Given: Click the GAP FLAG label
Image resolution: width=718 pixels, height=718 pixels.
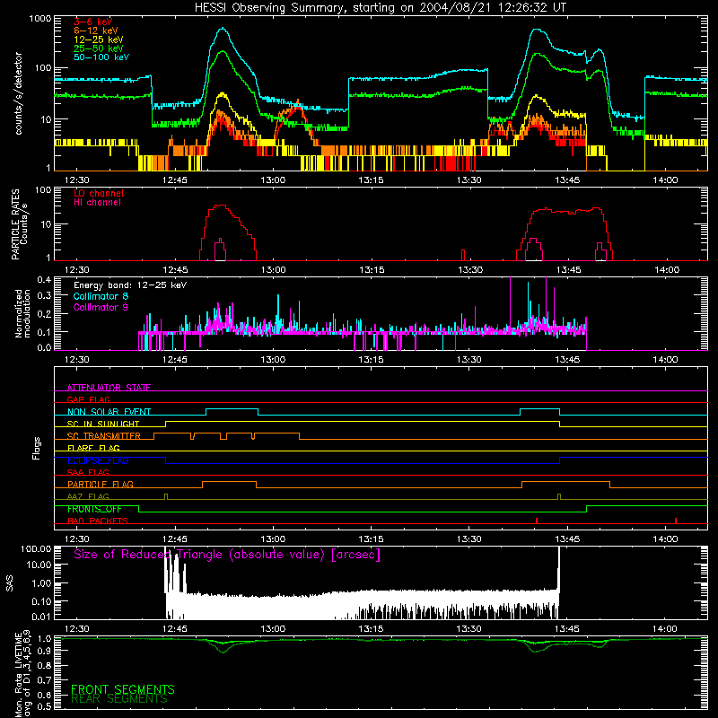Looking at the screenshot, I should [x=88, y=399].
